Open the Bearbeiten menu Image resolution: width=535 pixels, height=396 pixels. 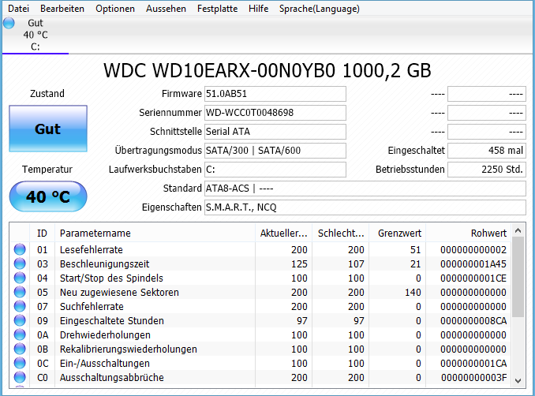point(62,9)
